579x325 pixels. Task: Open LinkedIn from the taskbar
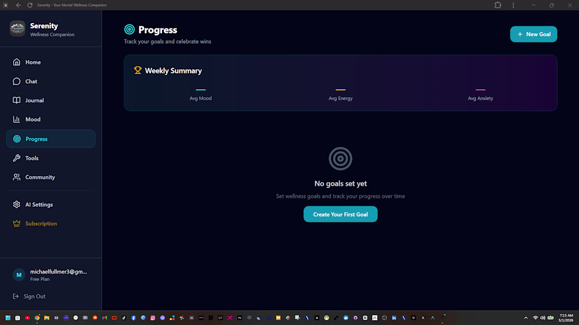pos(394,318)
